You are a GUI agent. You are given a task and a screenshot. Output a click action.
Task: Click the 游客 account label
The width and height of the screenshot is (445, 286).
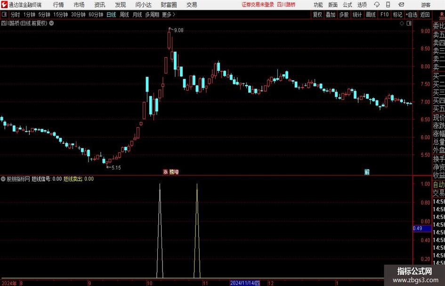tap(425, 5)
